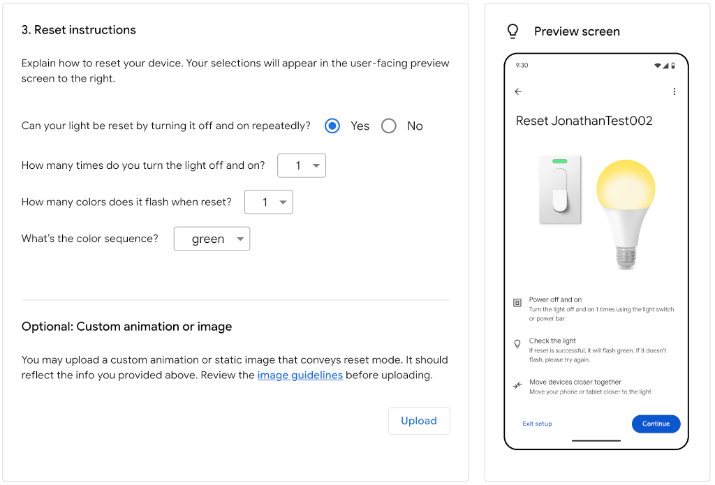Image resolution: width=715 pixels, height=485 pixels.
Task: Select Yes for reset by turning off and on
Action: click(332, 126)
